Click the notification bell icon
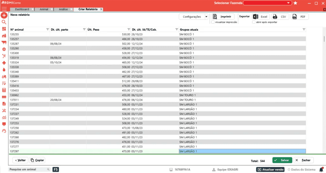Viewport: 326px width, 173px height. [321, 170]
